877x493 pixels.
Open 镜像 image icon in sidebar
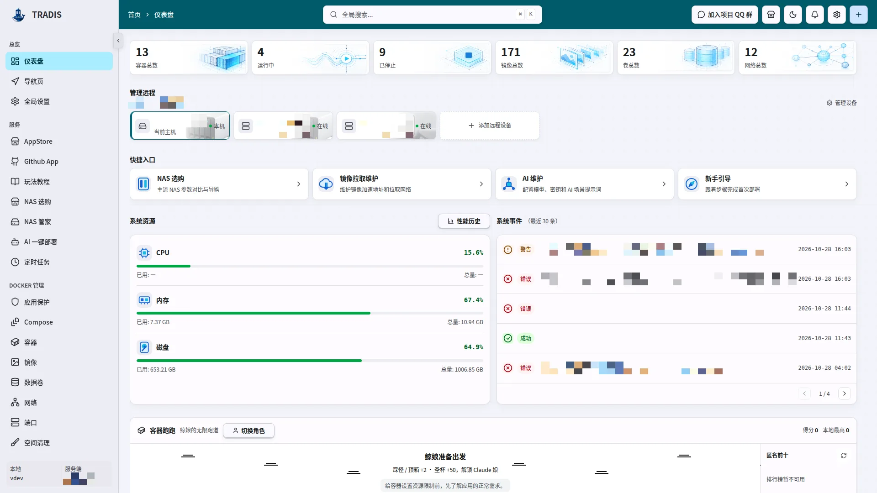point(15,362)
